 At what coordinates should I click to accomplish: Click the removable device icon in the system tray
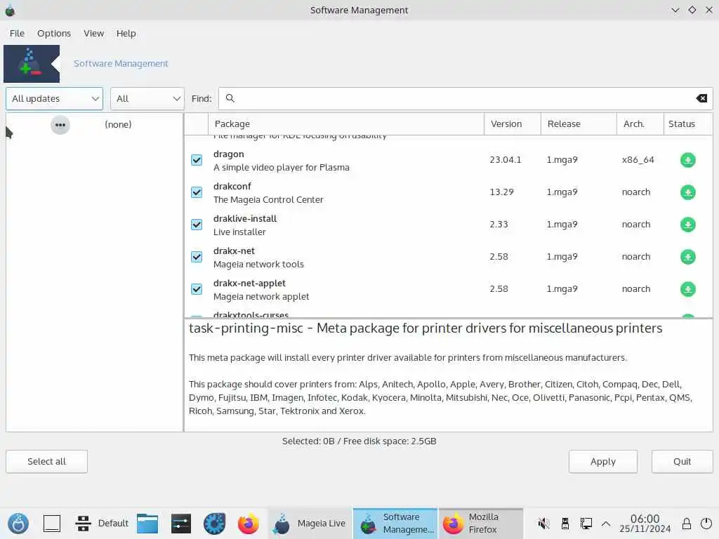coord(565,523)
